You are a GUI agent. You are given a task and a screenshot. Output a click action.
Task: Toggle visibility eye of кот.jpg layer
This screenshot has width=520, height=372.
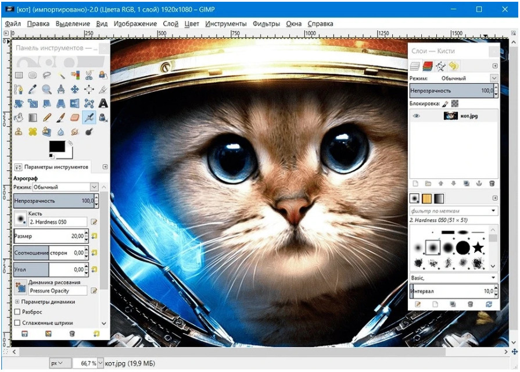[417, 116]
